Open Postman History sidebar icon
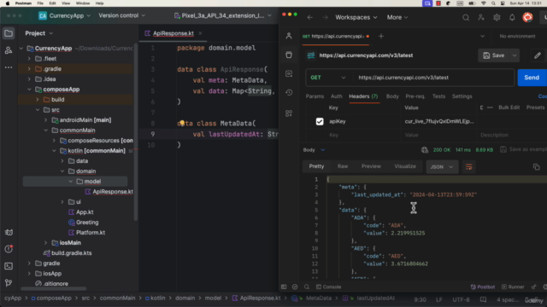 [289, 93]
